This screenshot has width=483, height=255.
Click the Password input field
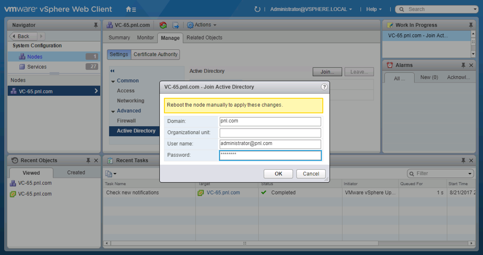coord(270,156)
